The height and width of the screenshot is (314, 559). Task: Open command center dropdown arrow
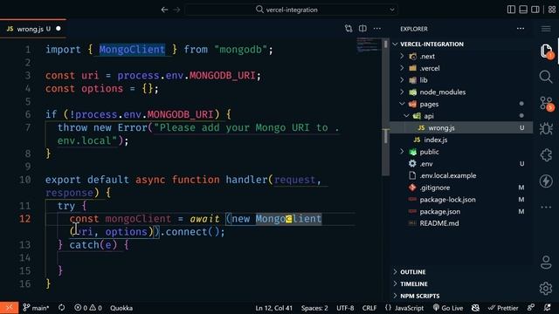392,10
